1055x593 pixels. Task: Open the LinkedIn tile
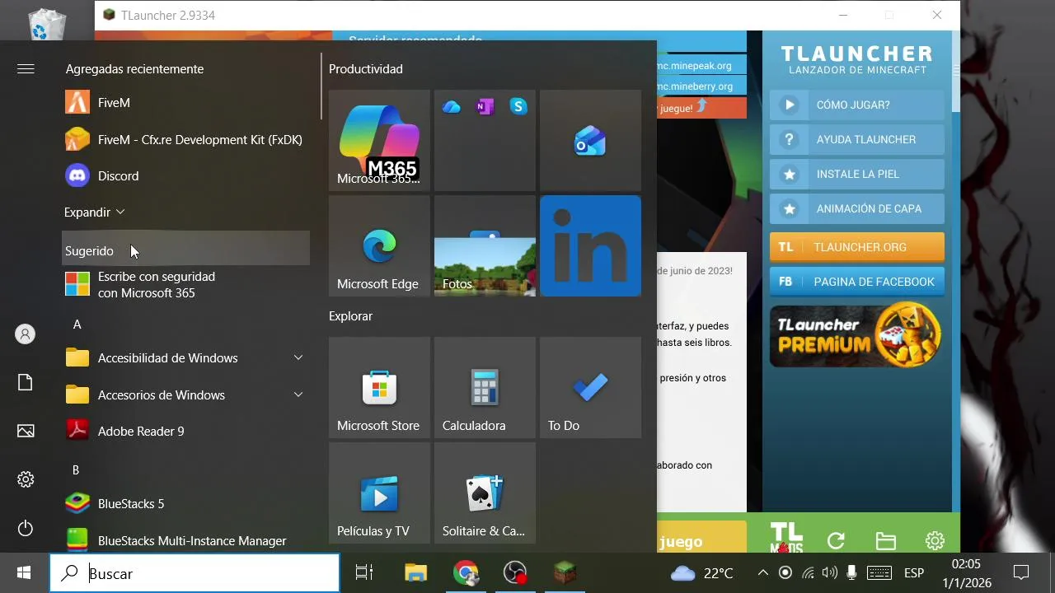tap(590, 246)
